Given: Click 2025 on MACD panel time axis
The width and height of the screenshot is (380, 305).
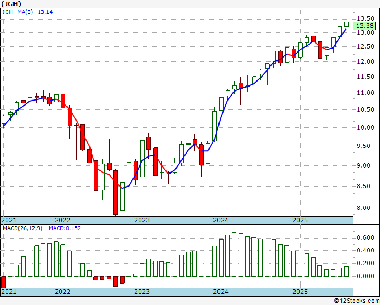Looking at the screenshot, I should [x=300, y=292].
